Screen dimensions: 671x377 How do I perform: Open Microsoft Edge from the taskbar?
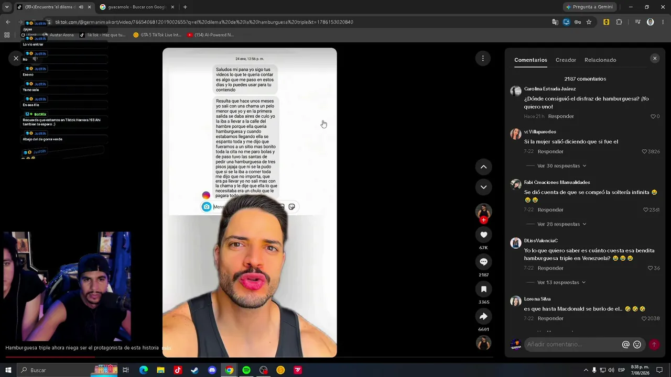(144, 370)
